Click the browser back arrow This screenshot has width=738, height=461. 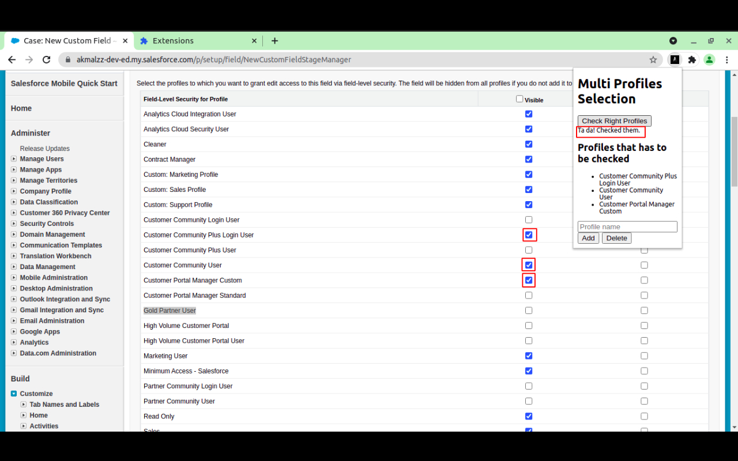12,59
